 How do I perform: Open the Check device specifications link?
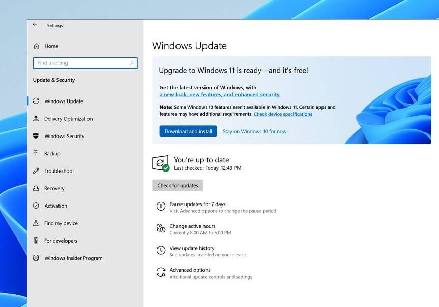tap(283, 114)
